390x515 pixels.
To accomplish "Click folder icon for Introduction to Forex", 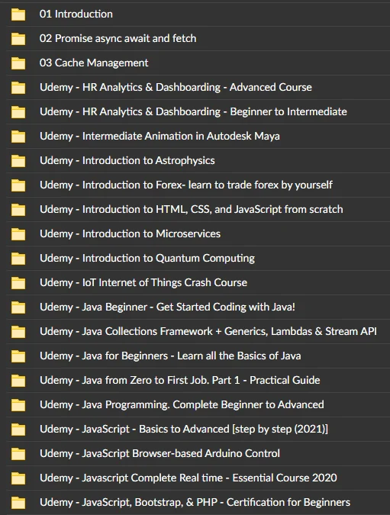I will click(x=18, y=185).
